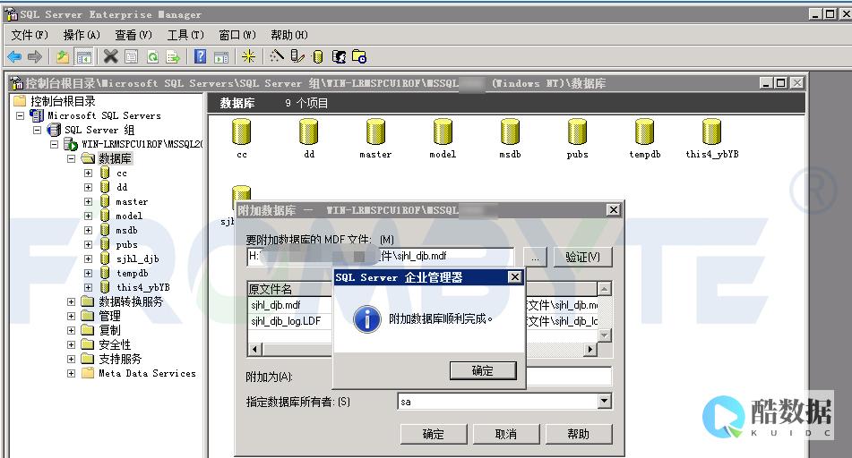Click 确定 at bottom of 附加数据库 dialog
This screenshot has height=458, width=852.
pos(434,434)
